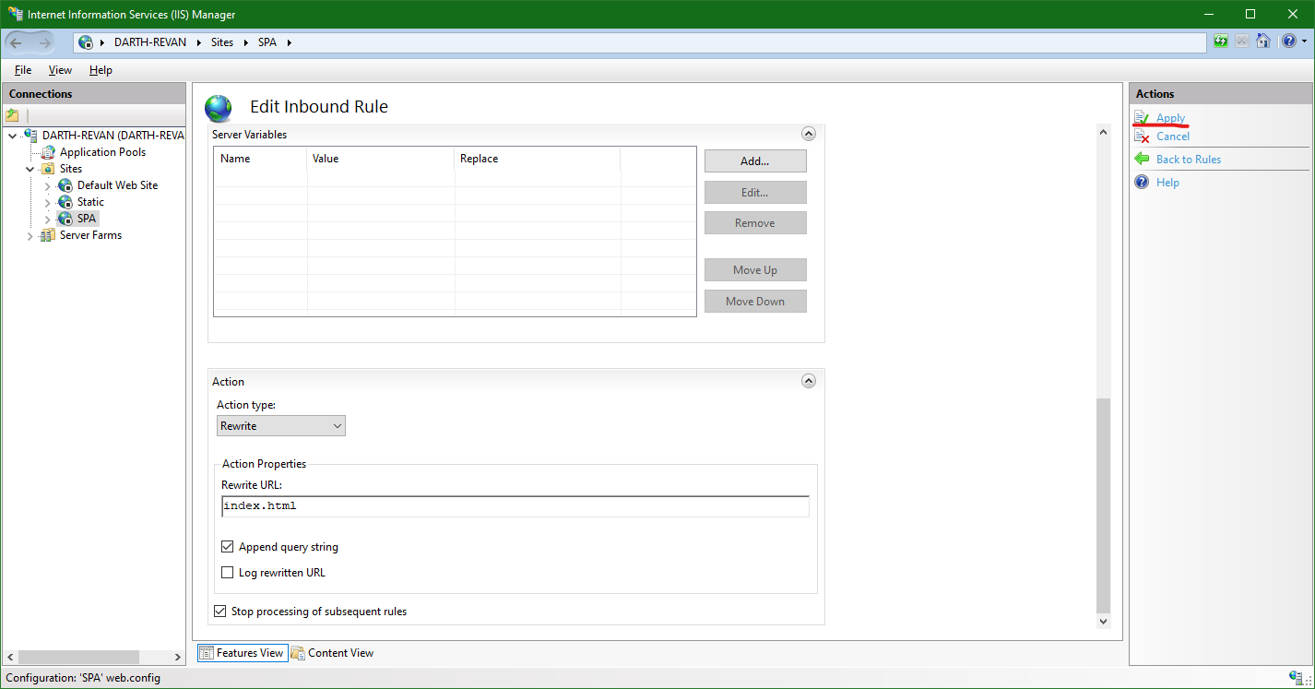This screenshot has width=1315, height=689.
Task: Expand the Server Farms tree node
Action: (x=30, y=234)
